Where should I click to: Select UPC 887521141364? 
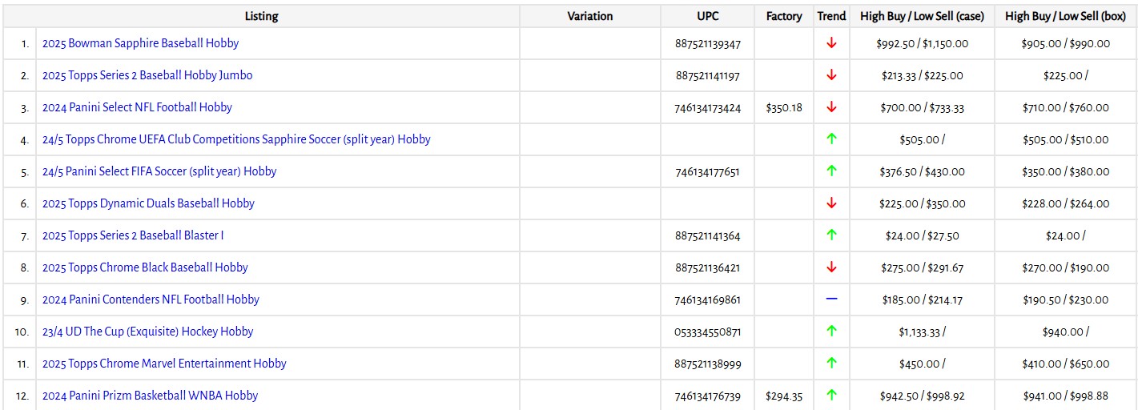(708, 236)
